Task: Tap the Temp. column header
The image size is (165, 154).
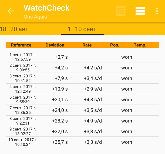Action: [x=140, y=45]
